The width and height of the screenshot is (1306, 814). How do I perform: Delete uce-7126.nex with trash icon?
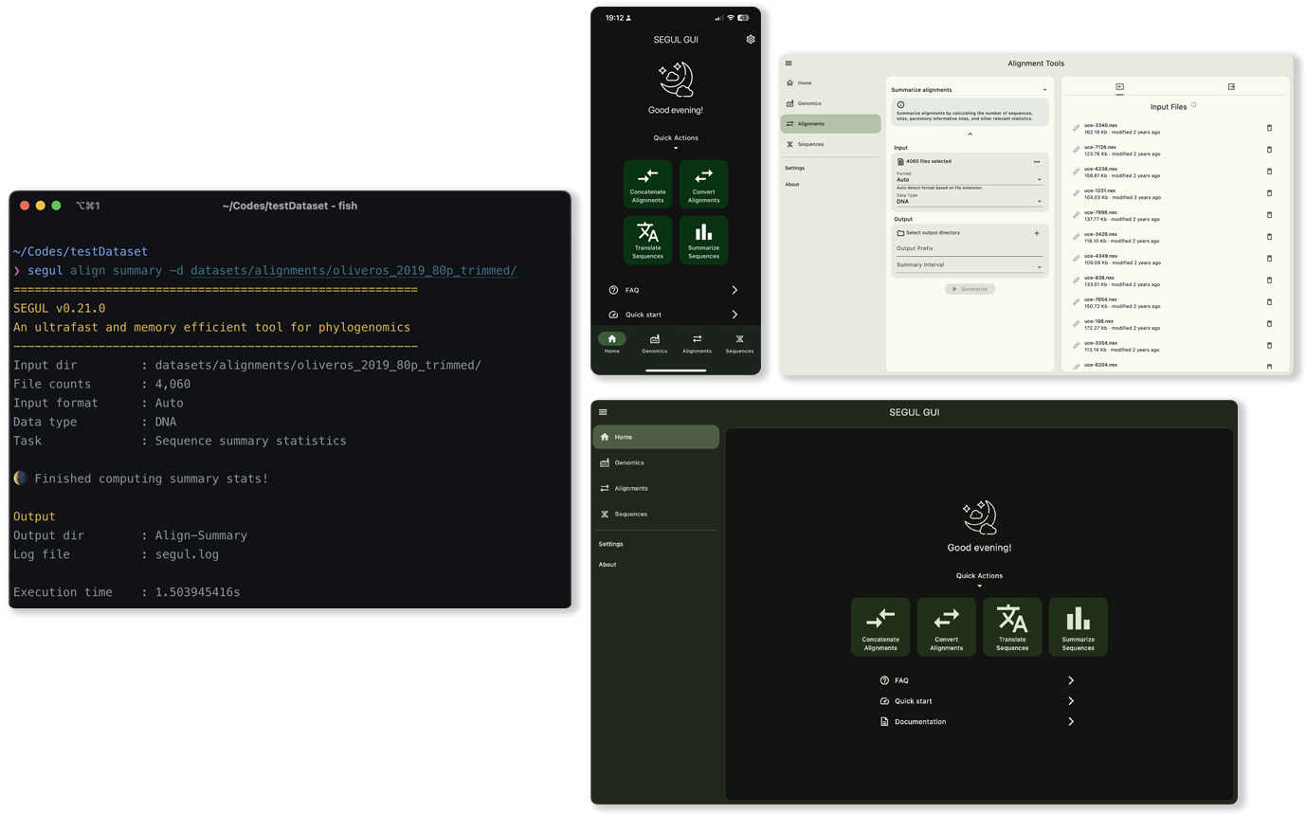click(1270, 150)
